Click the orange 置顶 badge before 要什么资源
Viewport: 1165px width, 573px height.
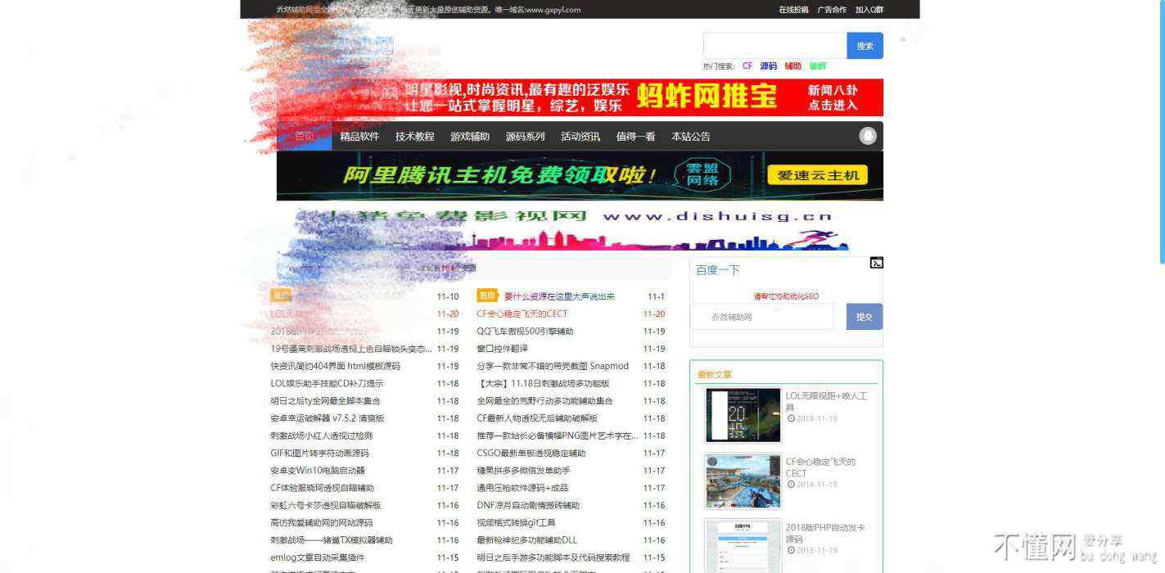[487, 296]
